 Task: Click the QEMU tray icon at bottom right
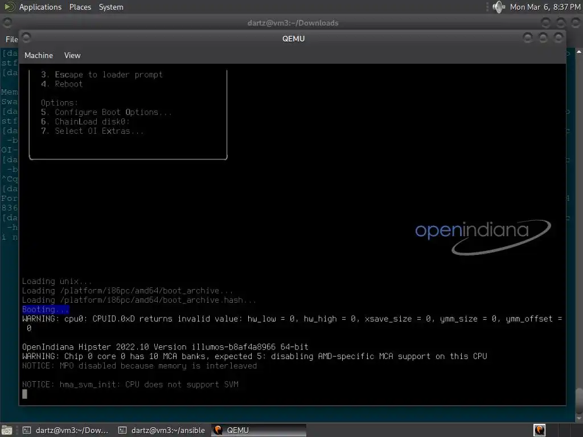coord(540,430)
